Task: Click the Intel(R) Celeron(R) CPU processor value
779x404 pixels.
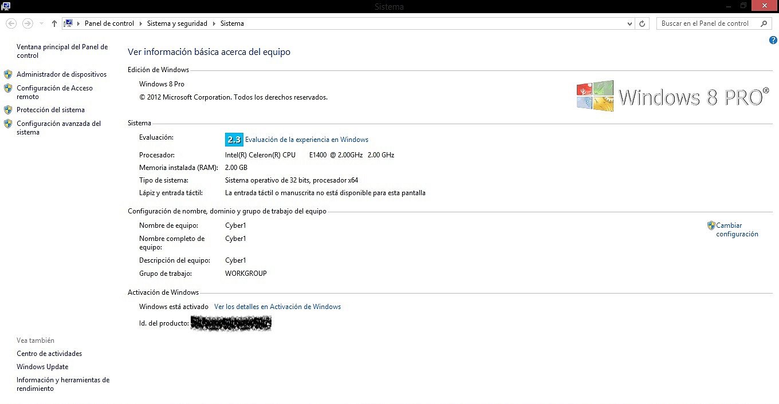Action: tap(309, 155)
